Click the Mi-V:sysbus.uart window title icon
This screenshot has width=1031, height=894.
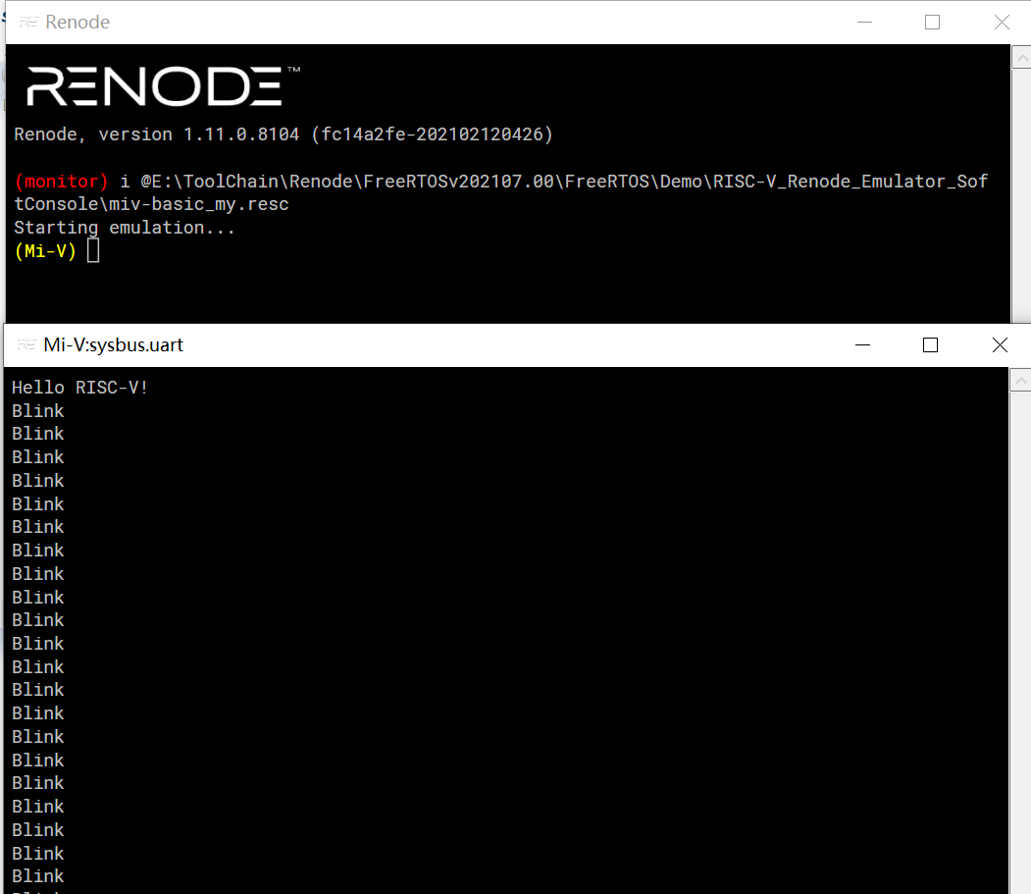[26, 344]
